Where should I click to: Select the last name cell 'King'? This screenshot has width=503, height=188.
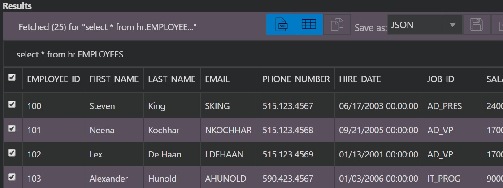tap(172, 106)
